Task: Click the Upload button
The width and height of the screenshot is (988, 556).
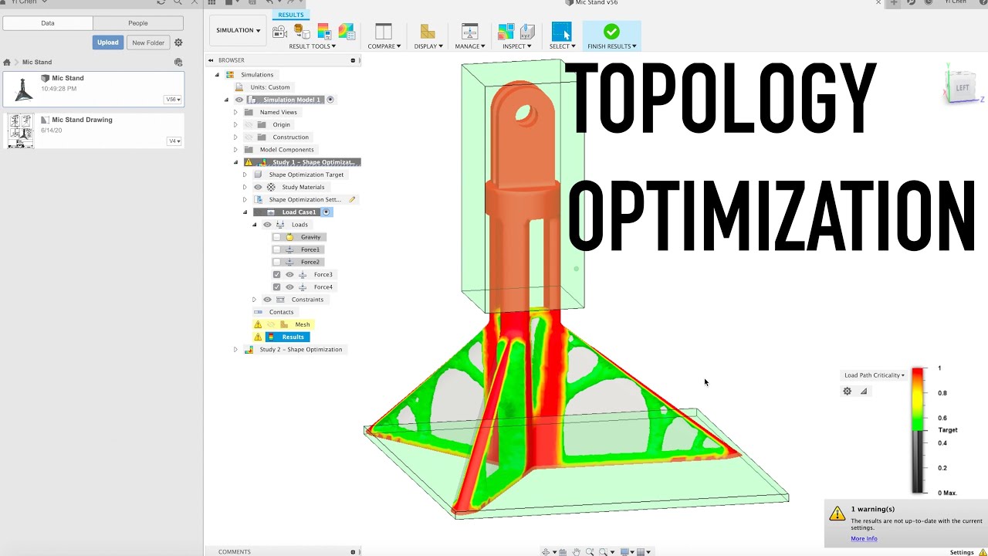Action: click(x=108, y=42)
